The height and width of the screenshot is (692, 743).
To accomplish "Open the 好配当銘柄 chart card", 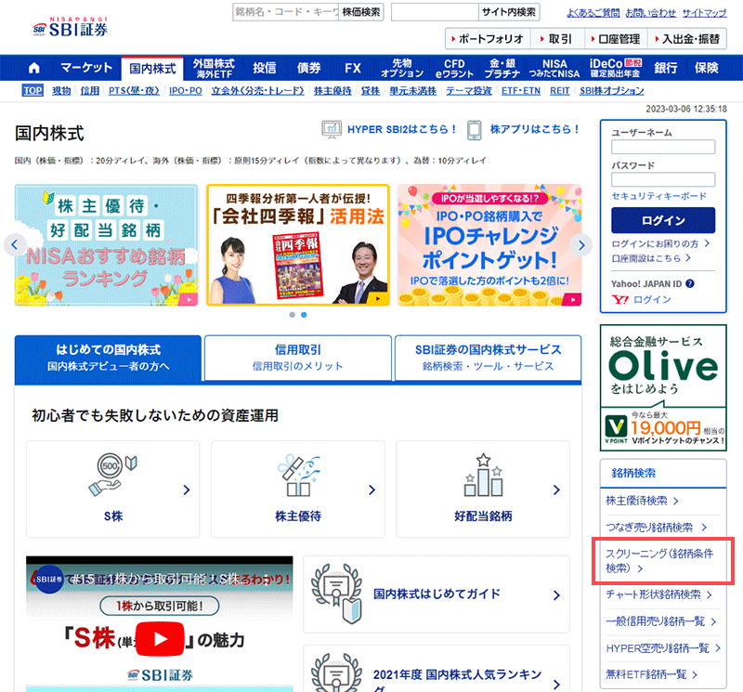I will click(x=483, y=490).
